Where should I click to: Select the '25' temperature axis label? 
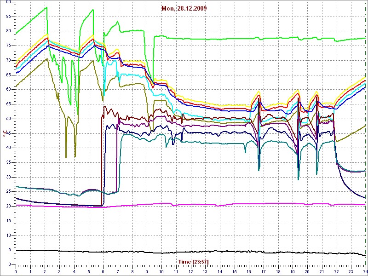coord(8,192)
